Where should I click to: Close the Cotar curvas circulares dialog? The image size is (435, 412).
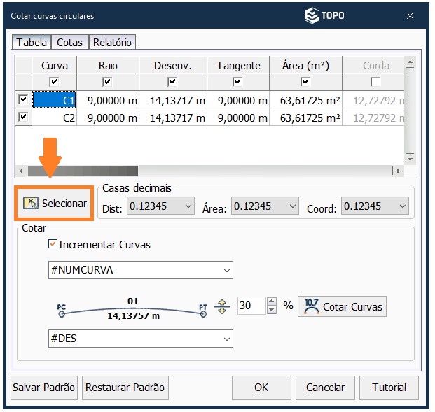tap(410, 15)
